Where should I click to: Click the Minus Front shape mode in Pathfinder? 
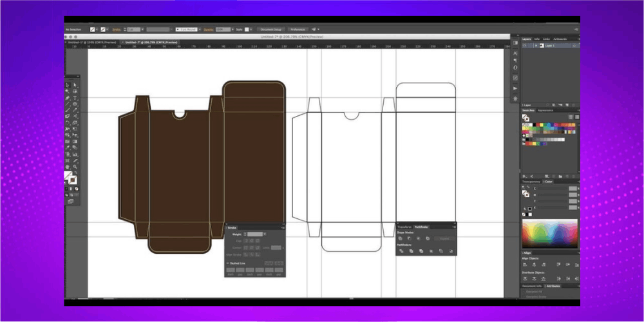pos(410,239)
